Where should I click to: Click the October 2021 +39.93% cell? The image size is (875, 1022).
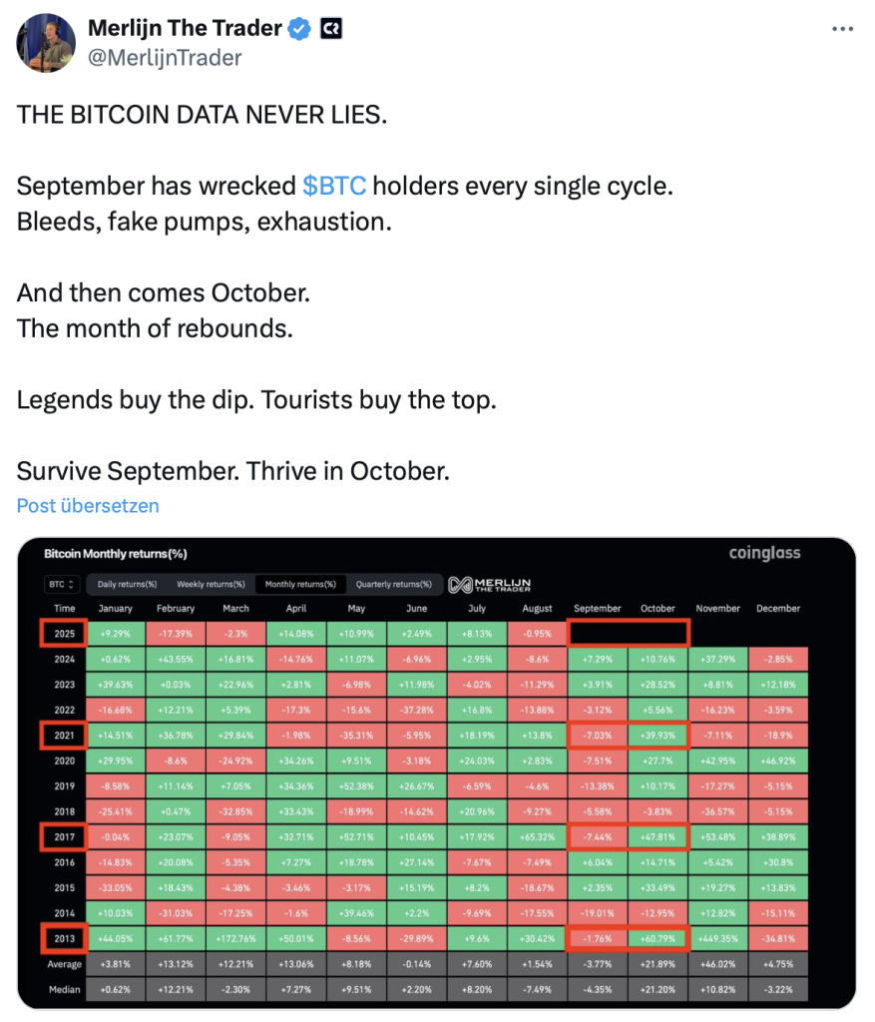657,736
